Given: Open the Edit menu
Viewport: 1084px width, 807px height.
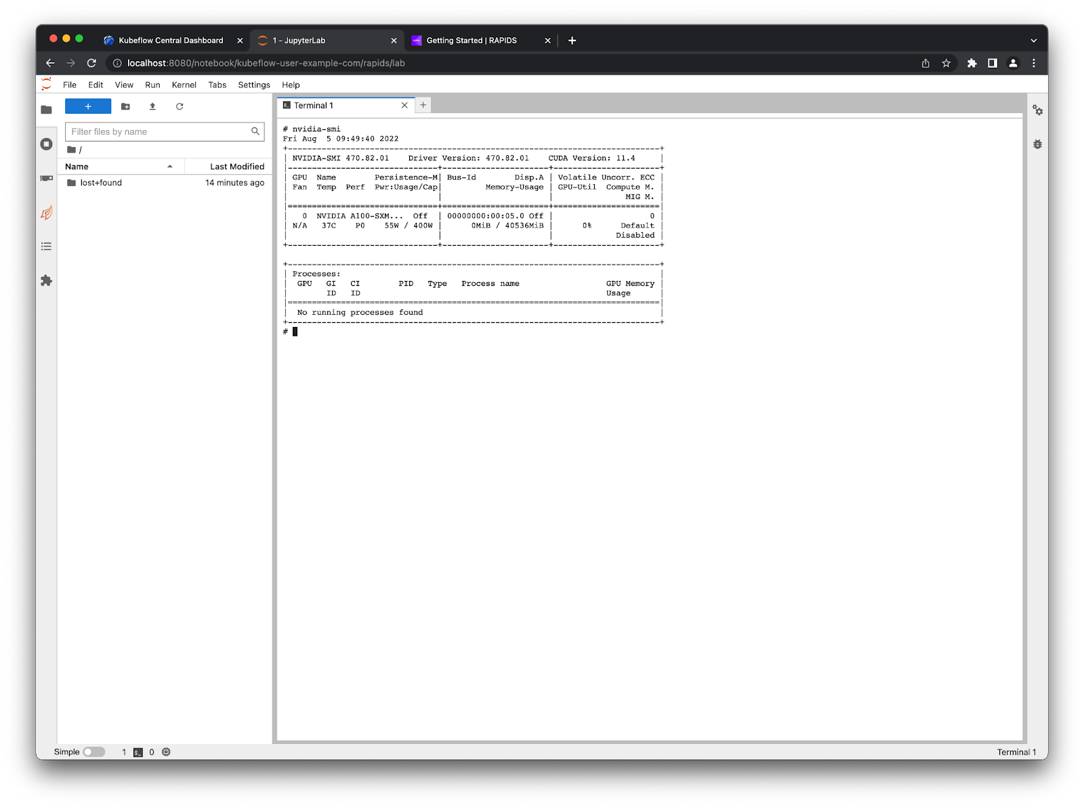Looking at the screenshot, I should coord(96,85).
